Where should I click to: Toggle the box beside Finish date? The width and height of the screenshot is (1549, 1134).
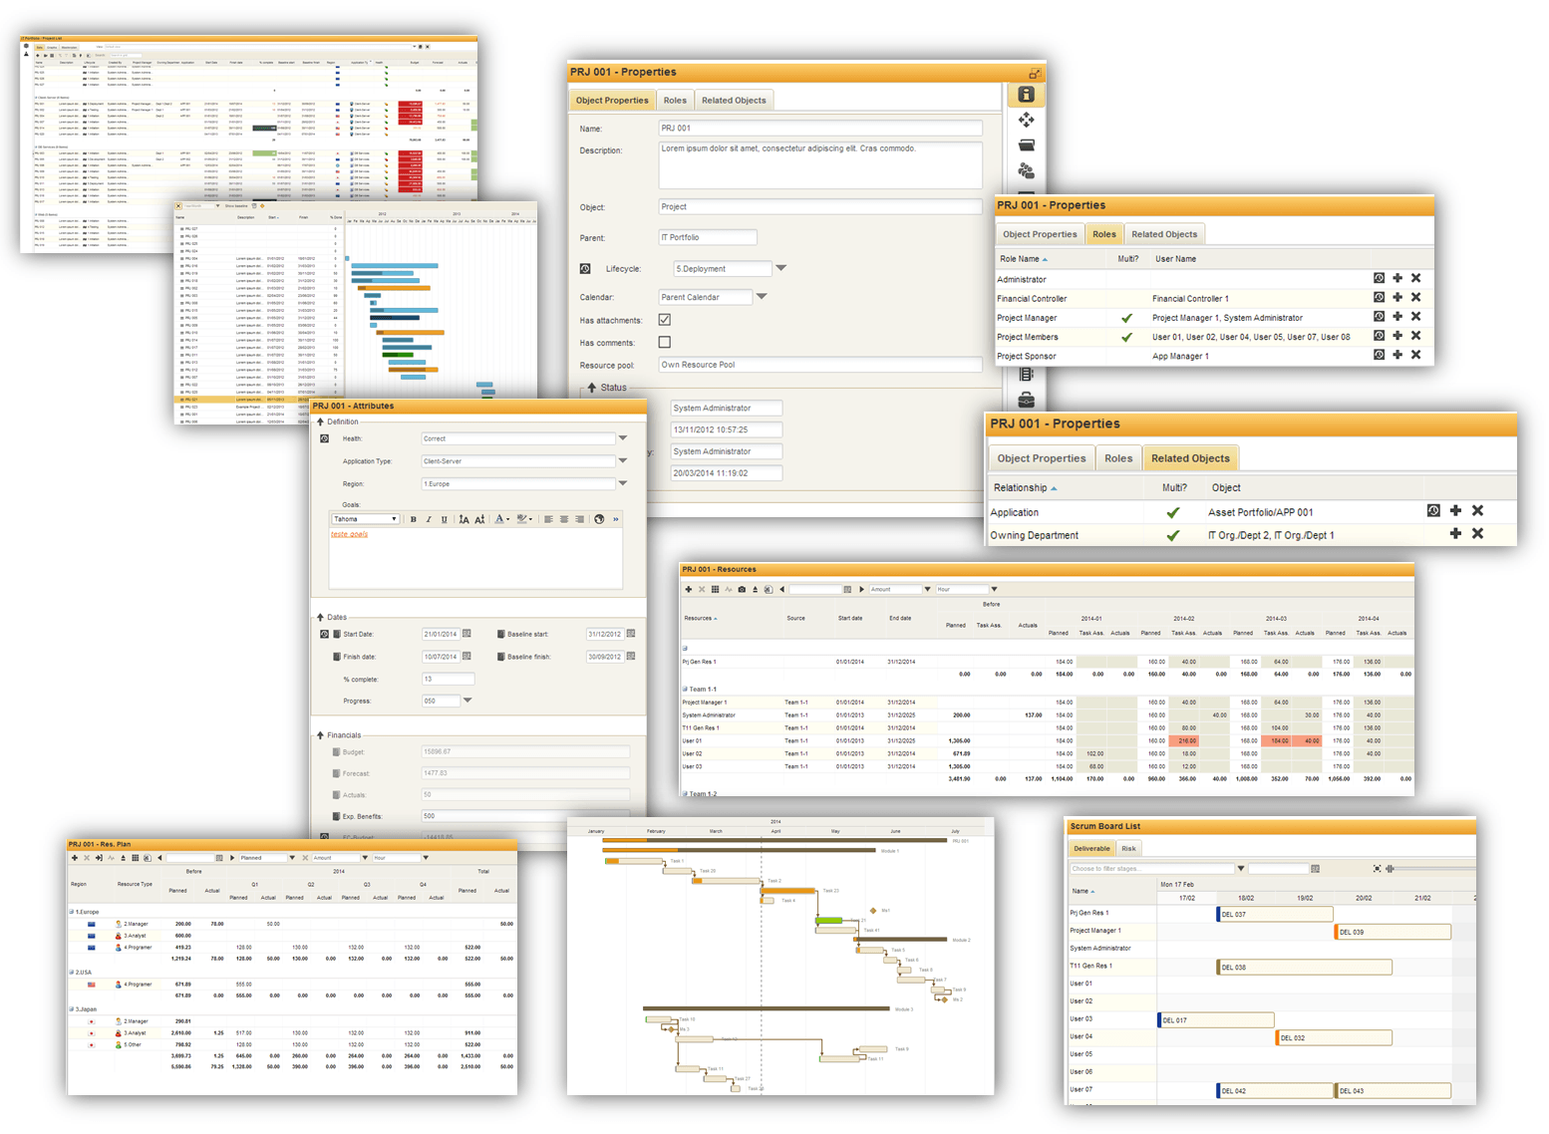coord(337,656)
